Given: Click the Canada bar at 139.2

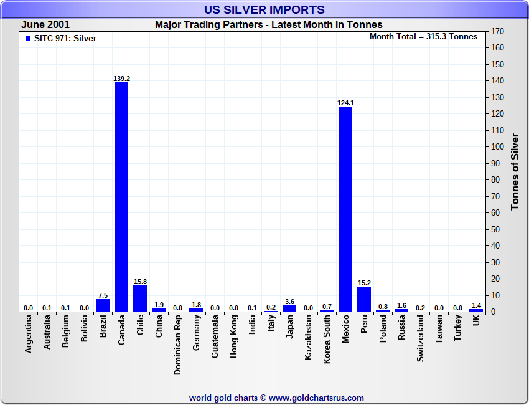Looking at the screenshot, I should tap(121, 197).
